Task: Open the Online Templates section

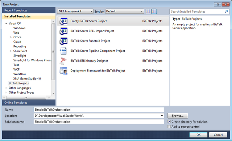Action: click(29, 103)
